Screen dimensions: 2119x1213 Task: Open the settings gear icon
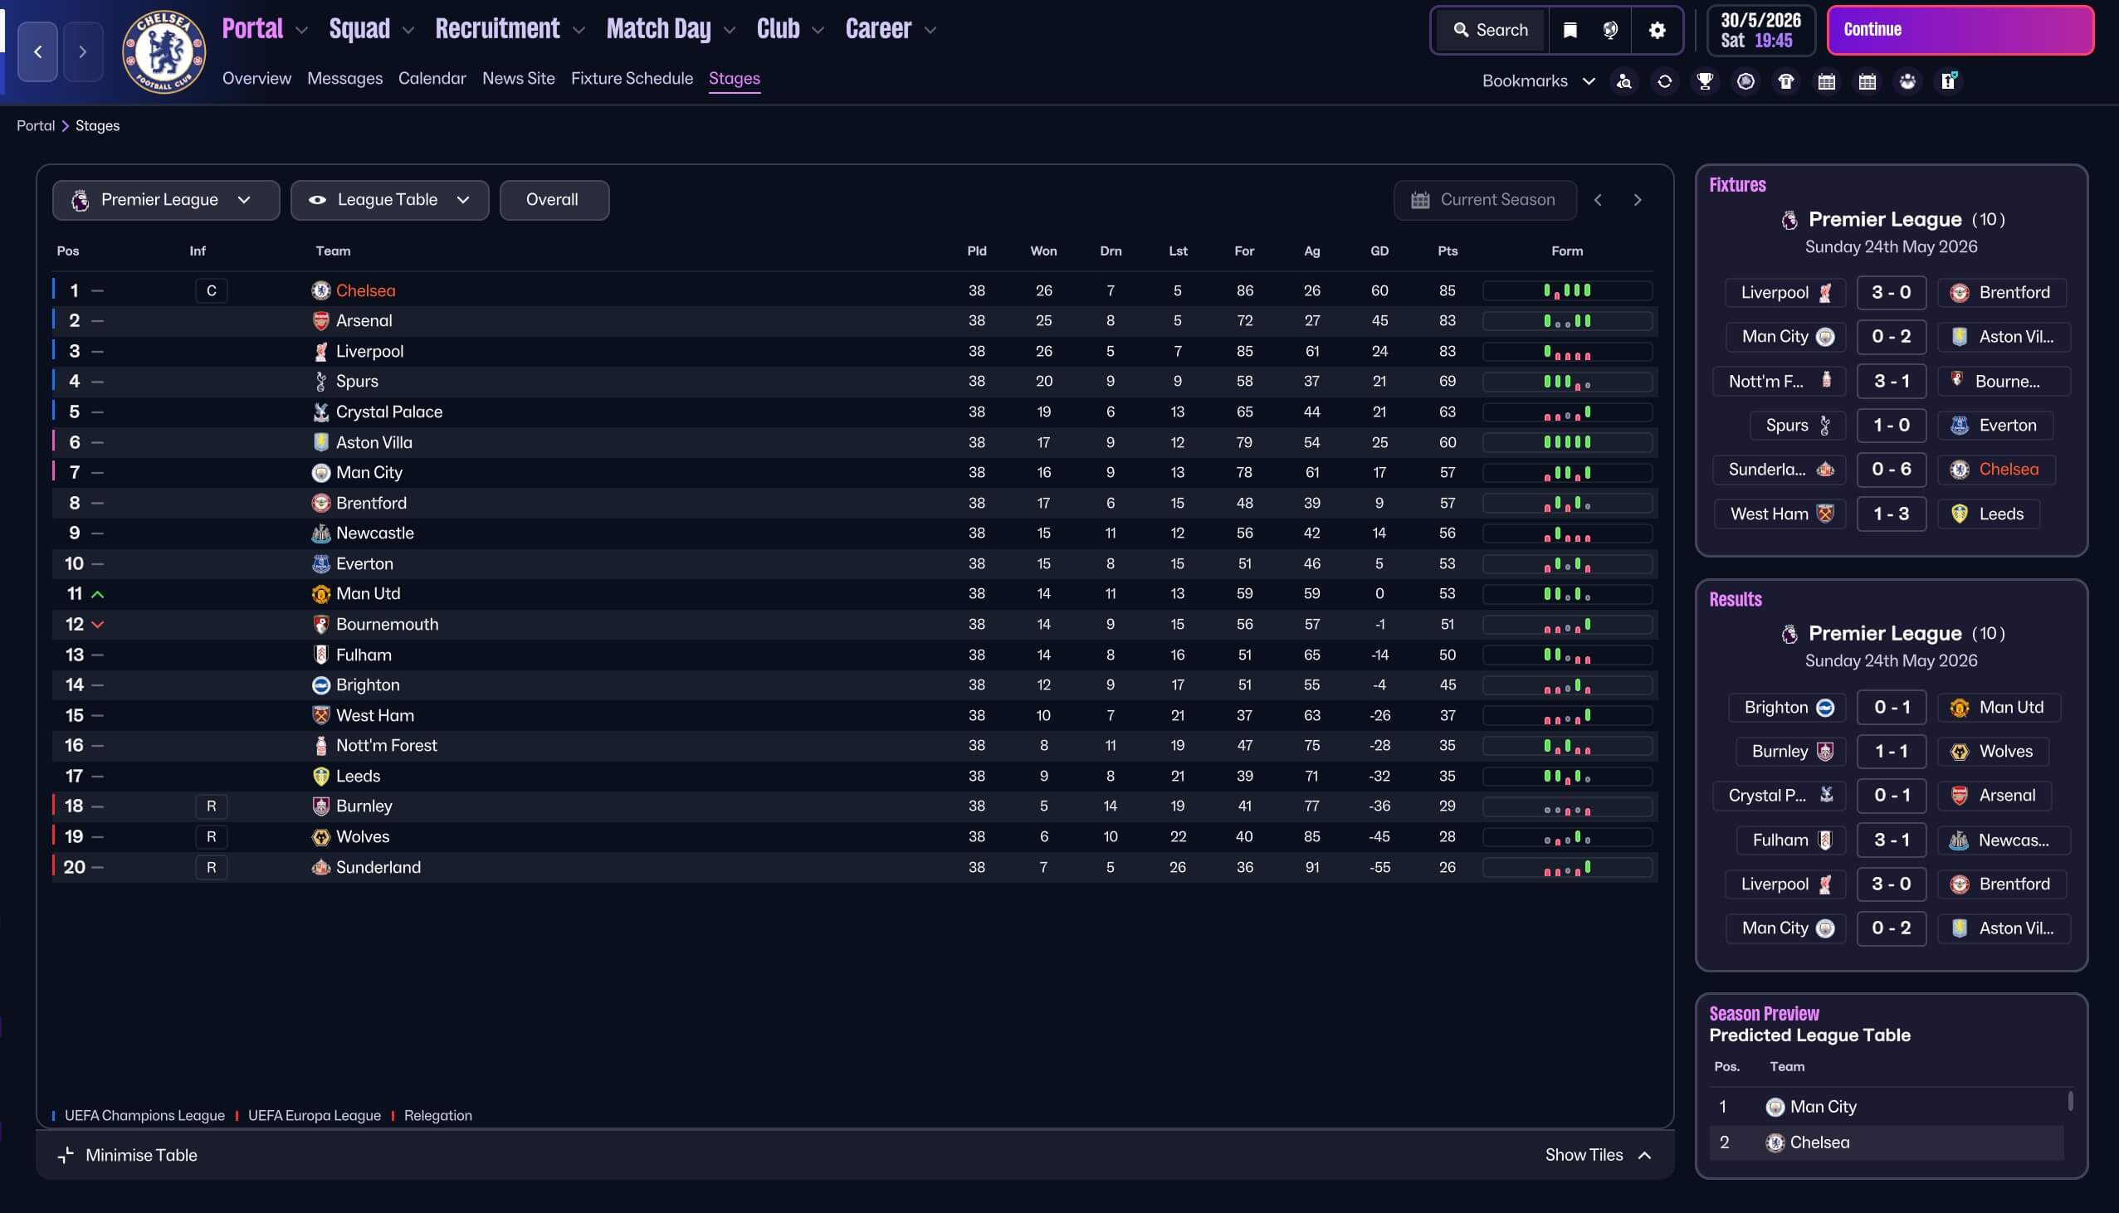coord(1658,30)
